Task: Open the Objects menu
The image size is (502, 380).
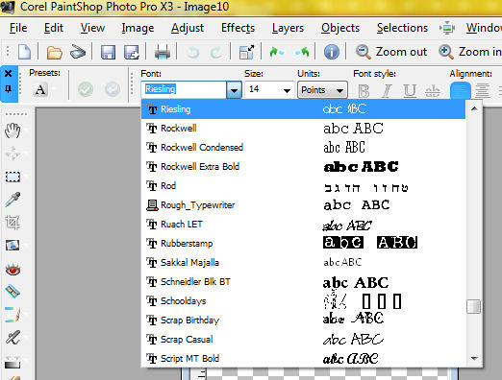Action: [x=340, y=28]
